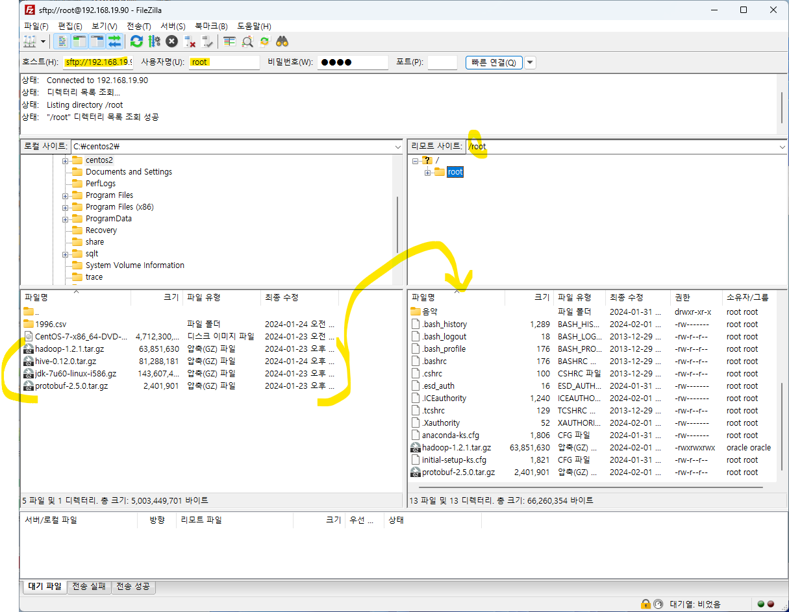The height and width of the screenshot is (612, 789).
Task: Expand the Program Files tree node
Action: pos(66,195)
